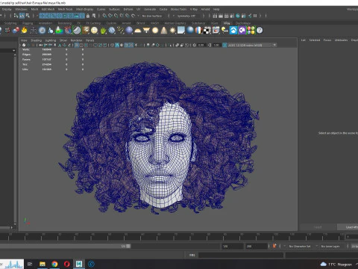Open the viewport Lighting menu
This screenshot has height=269, width=358.
tap(51, 40)
